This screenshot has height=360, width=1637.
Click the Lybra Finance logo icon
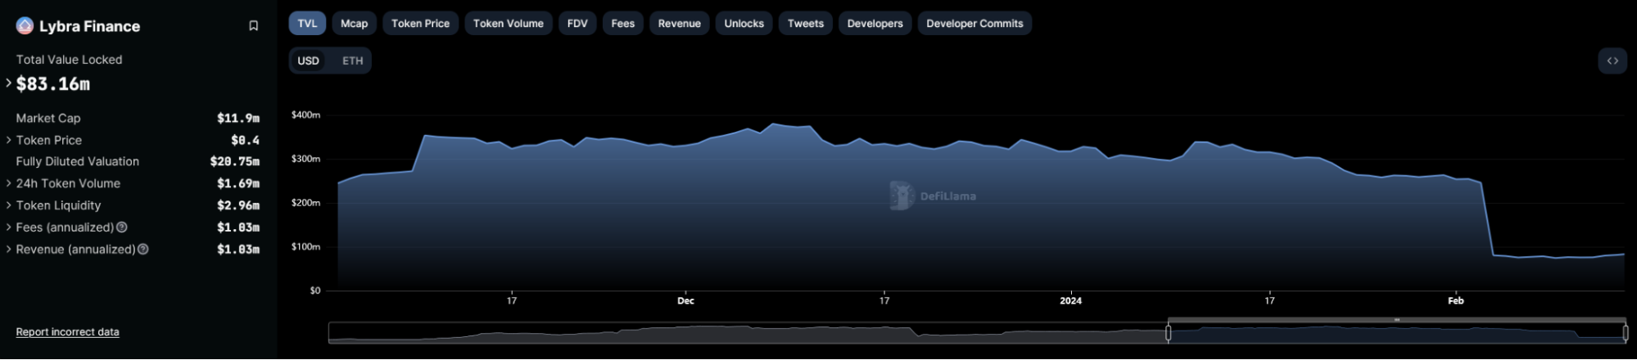click(25, 26)
